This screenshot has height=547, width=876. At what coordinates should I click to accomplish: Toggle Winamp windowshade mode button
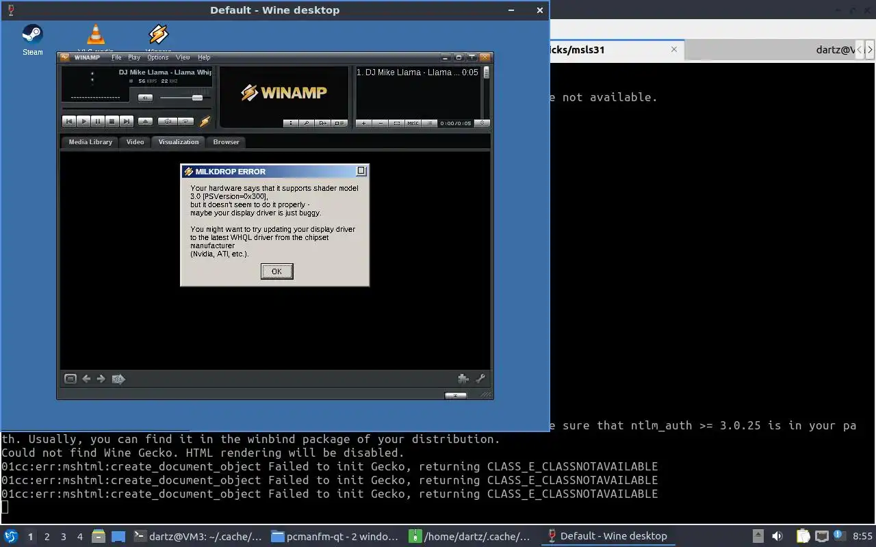[x=472, y=57]
